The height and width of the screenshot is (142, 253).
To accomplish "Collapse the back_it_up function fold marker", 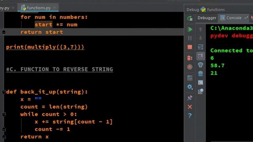I will pyautogui.click(x=4, y=92).
